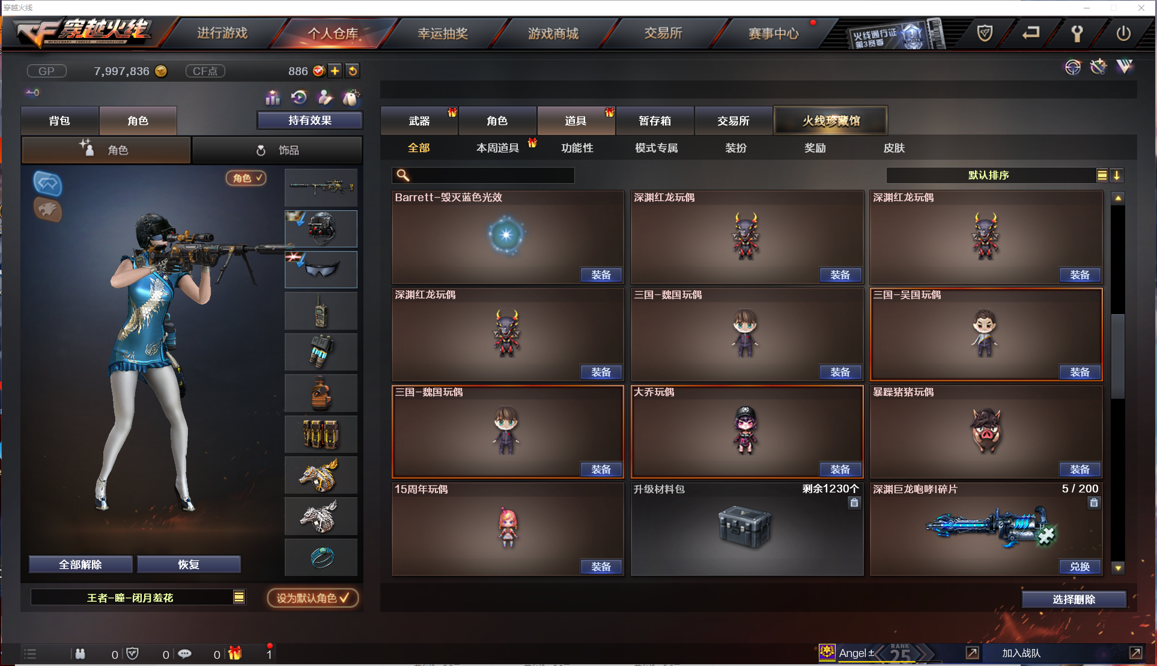
Task: Open the gift box icon in bottom bar
Action: click(235, 653)
